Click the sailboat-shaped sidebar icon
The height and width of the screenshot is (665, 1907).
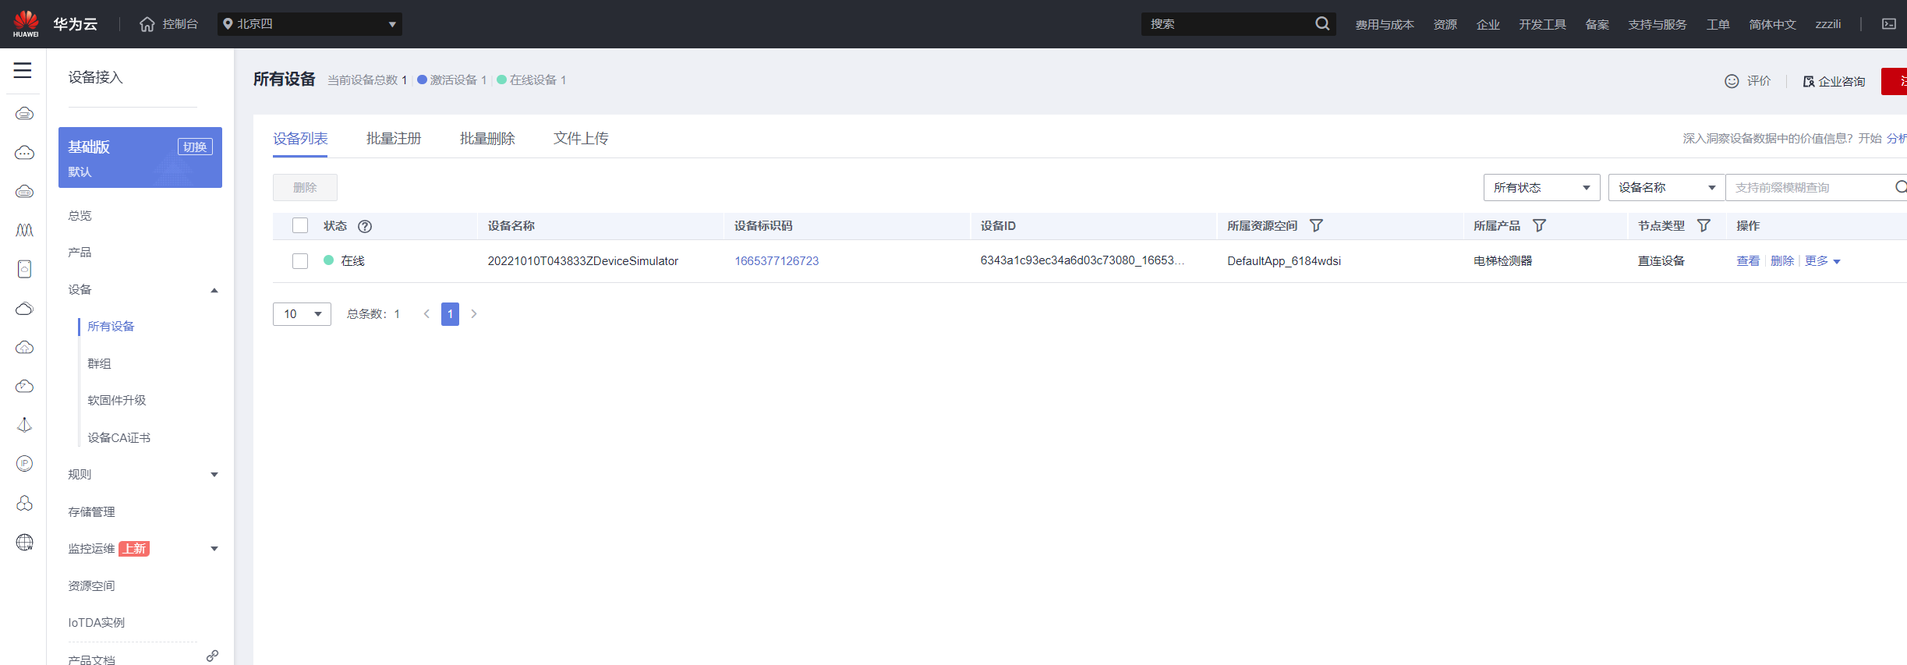coord(24,425)
